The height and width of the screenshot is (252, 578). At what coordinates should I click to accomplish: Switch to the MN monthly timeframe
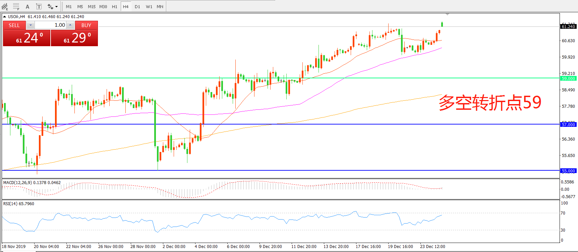tap(160, 7)
